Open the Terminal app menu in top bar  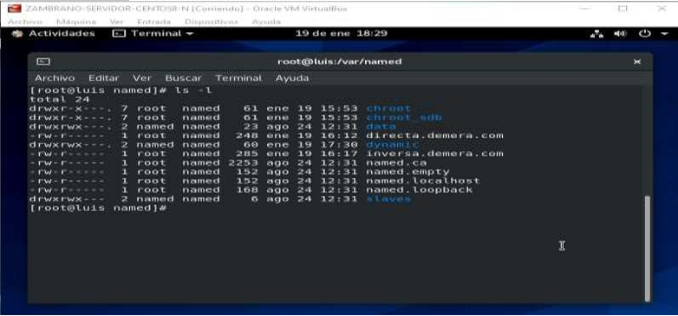point(153,33)
